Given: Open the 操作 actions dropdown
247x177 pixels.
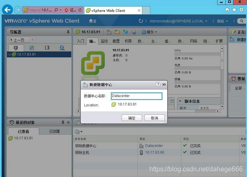Looking at the screenshot, I should coord(149,32).
